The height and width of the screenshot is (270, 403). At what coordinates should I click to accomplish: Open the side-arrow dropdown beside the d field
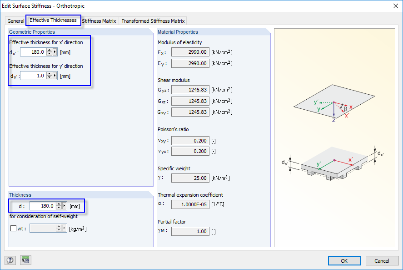point(64,206)
